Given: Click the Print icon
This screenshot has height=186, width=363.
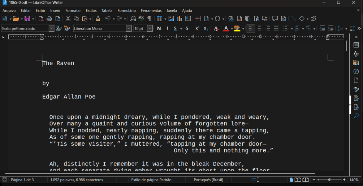Looking at the screenshot, I should click(x=49, y=19).
